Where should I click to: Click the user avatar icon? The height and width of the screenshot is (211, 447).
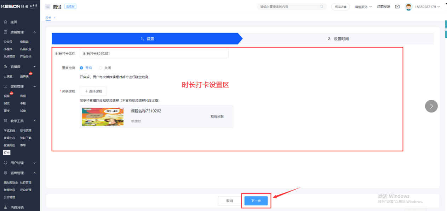click(408, 7)
